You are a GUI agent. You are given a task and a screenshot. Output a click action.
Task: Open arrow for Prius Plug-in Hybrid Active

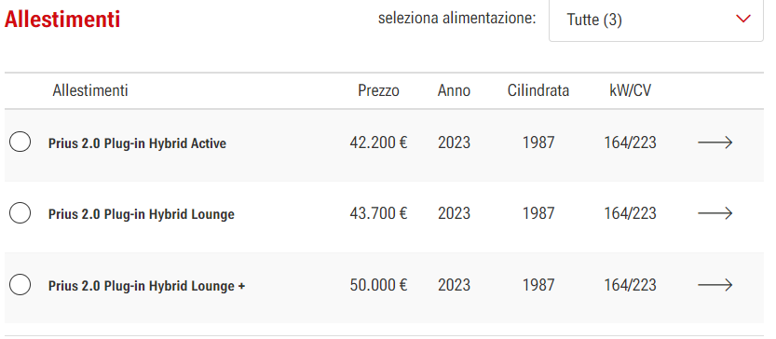(715, 143)
